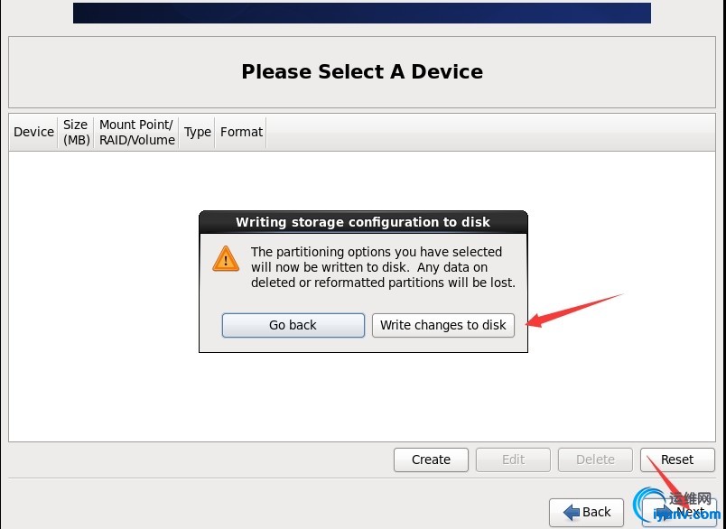Click the iyunv.com watermark logo
The image size is (726, 529).
(x=676, y=506)
